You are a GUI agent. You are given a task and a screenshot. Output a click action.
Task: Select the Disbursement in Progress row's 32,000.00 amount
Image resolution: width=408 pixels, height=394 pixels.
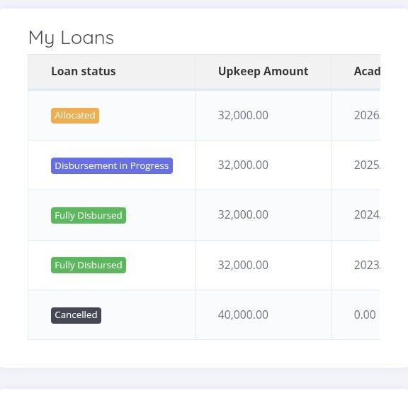point(243,165)
